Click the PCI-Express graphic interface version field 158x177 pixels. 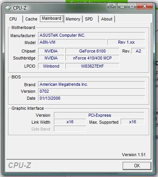click(99, 115)
